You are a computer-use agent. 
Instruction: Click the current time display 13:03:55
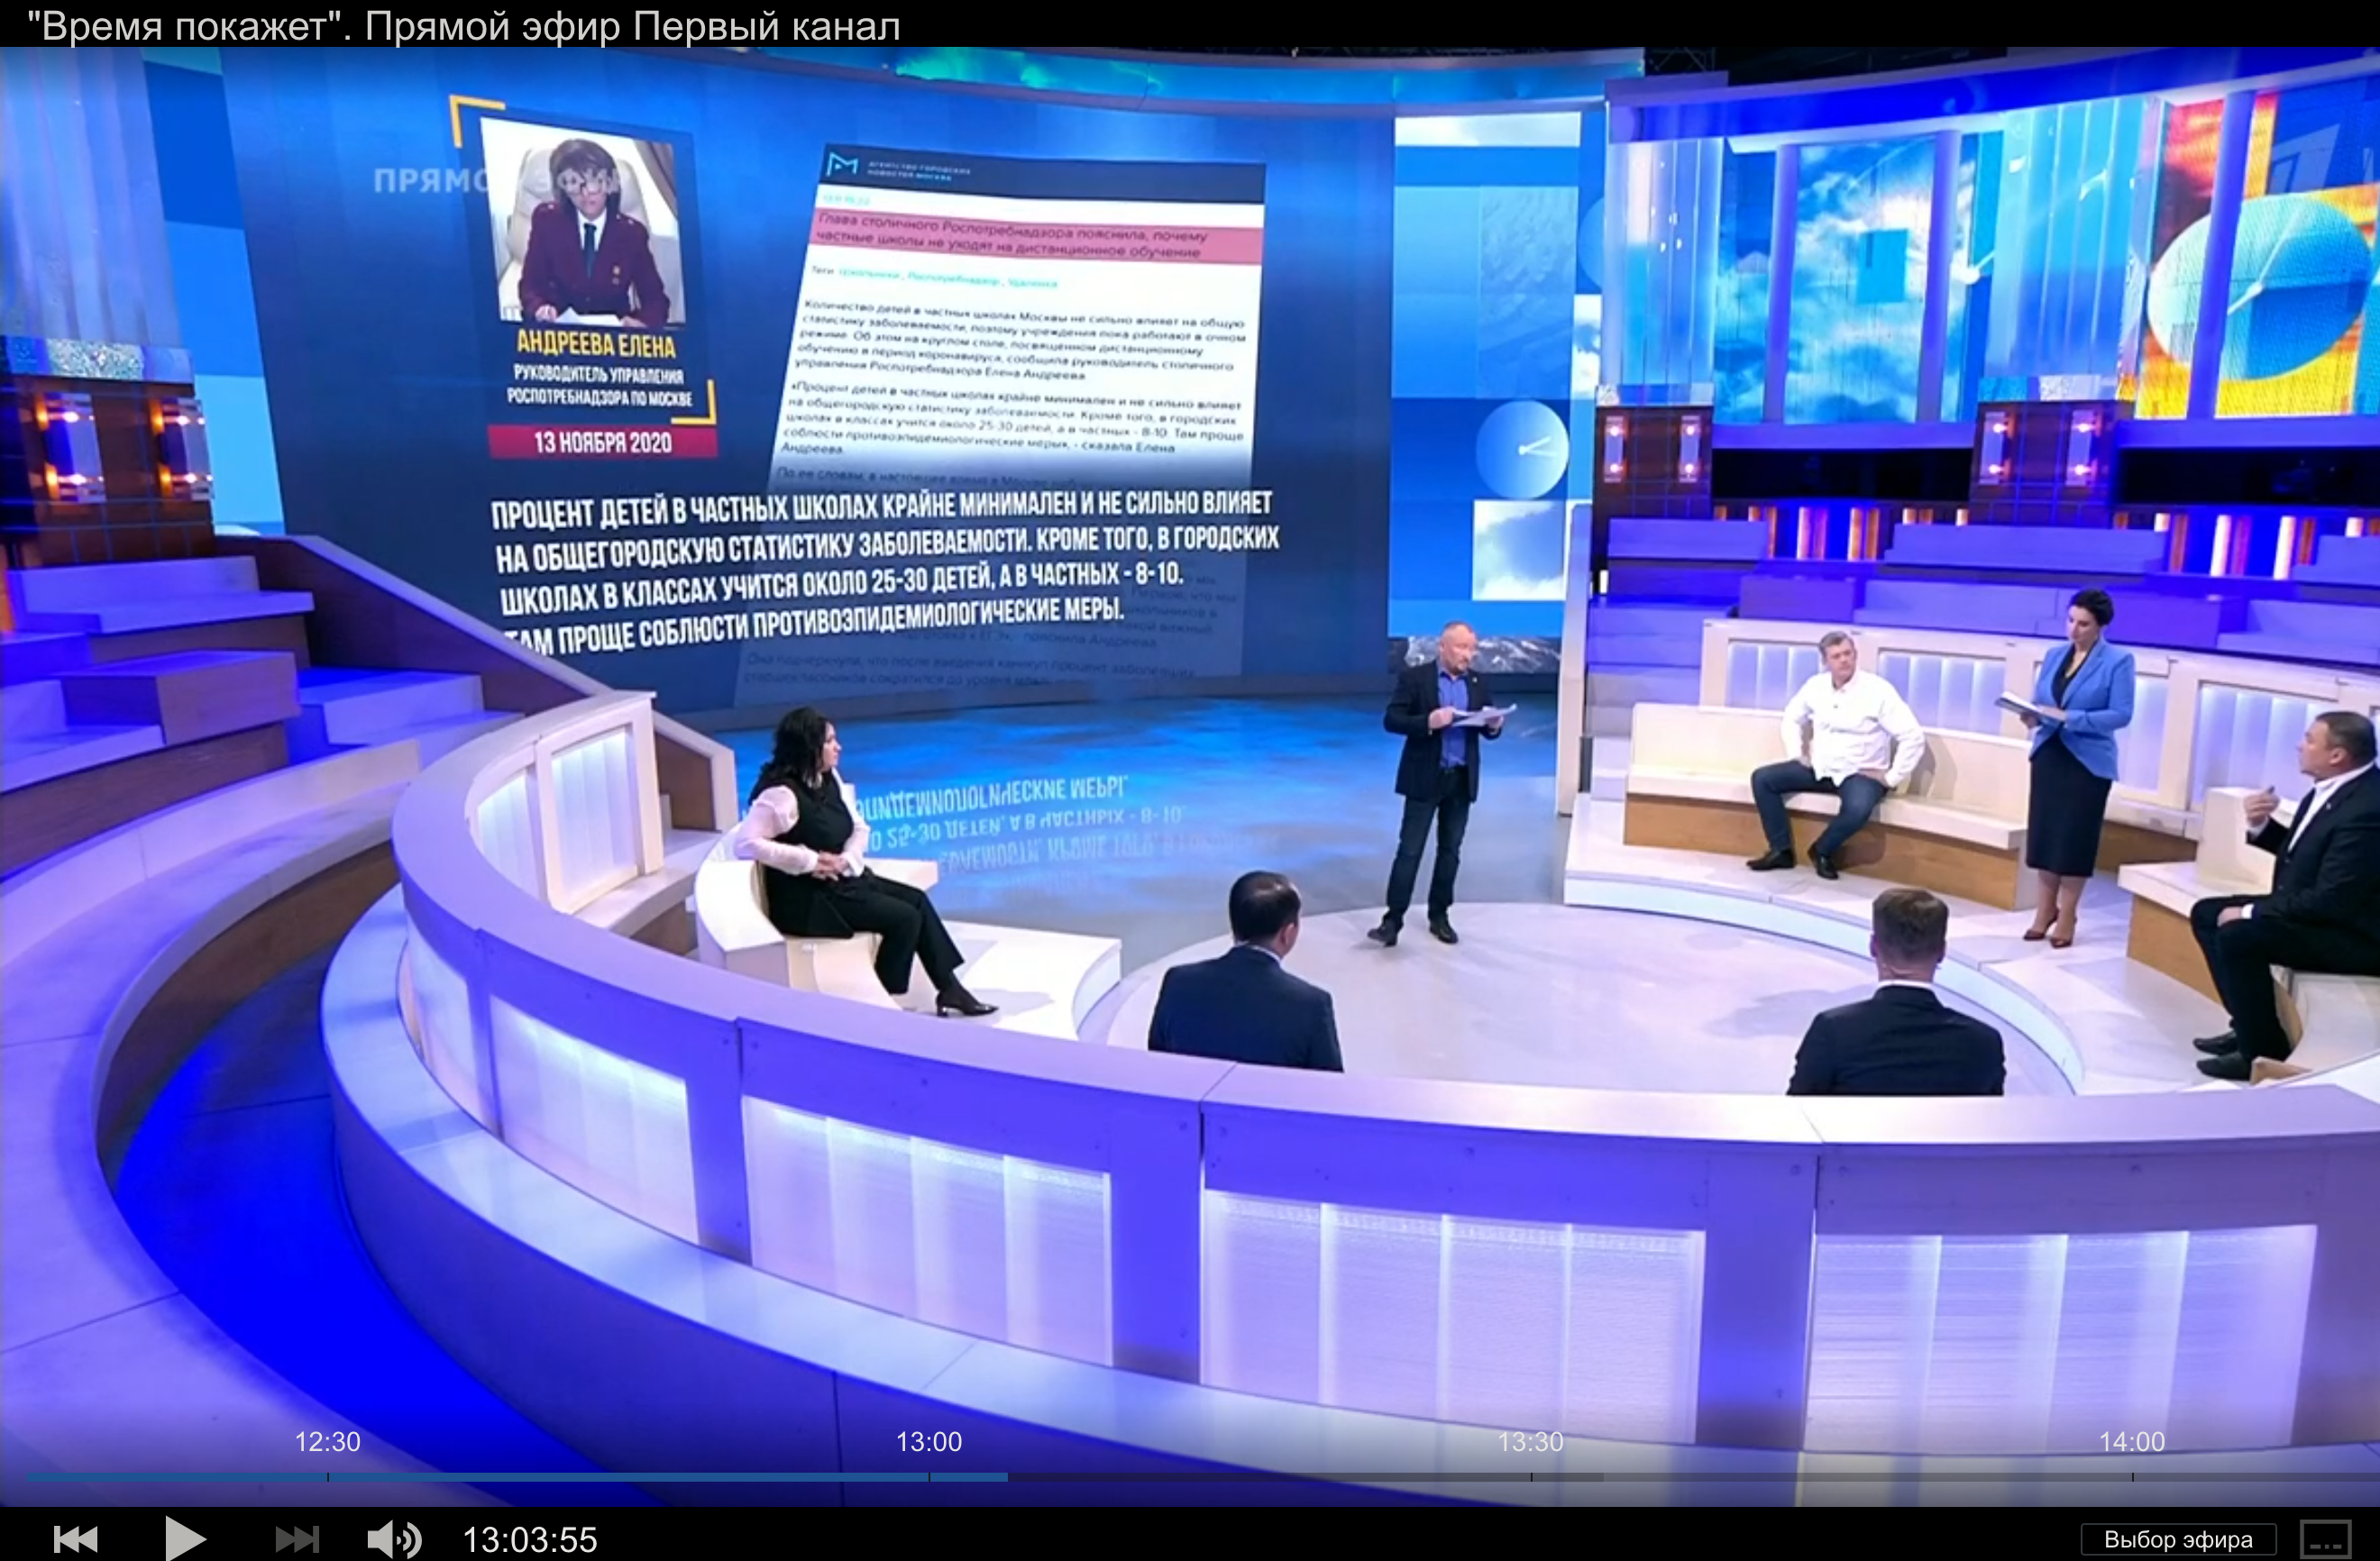(530, 1540)
